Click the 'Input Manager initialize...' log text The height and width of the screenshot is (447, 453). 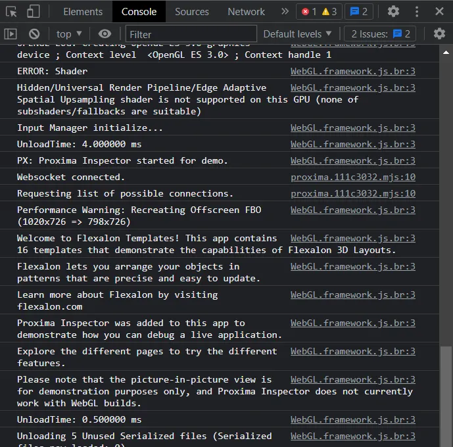pos(90,128)
